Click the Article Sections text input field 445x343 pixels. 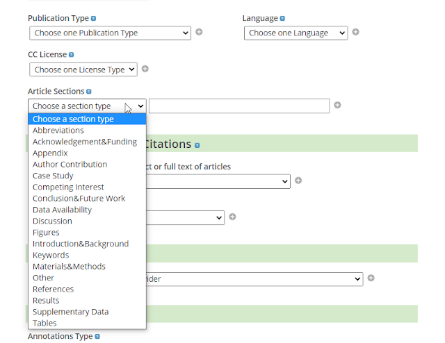tap(239, 106)
